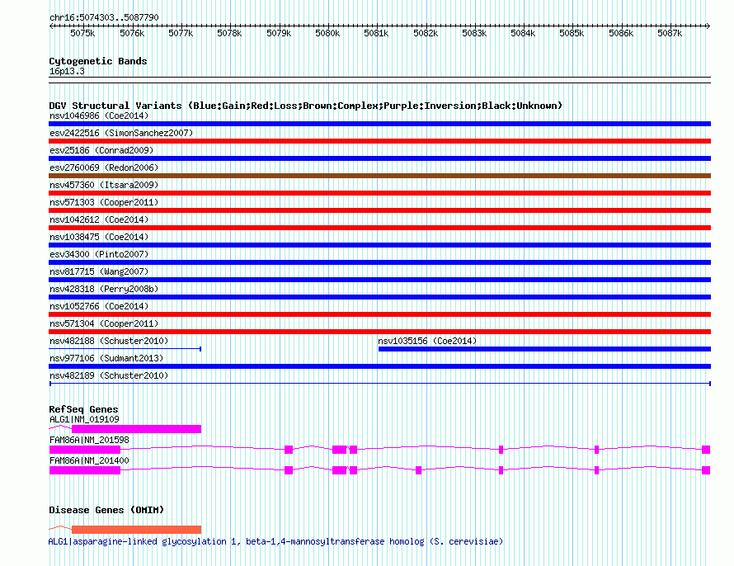The width and height of the screenshot is (734, 566).
Task: Open the ALG1 asparagine-linked glycosylation link
Action: [x=275, y=541]
